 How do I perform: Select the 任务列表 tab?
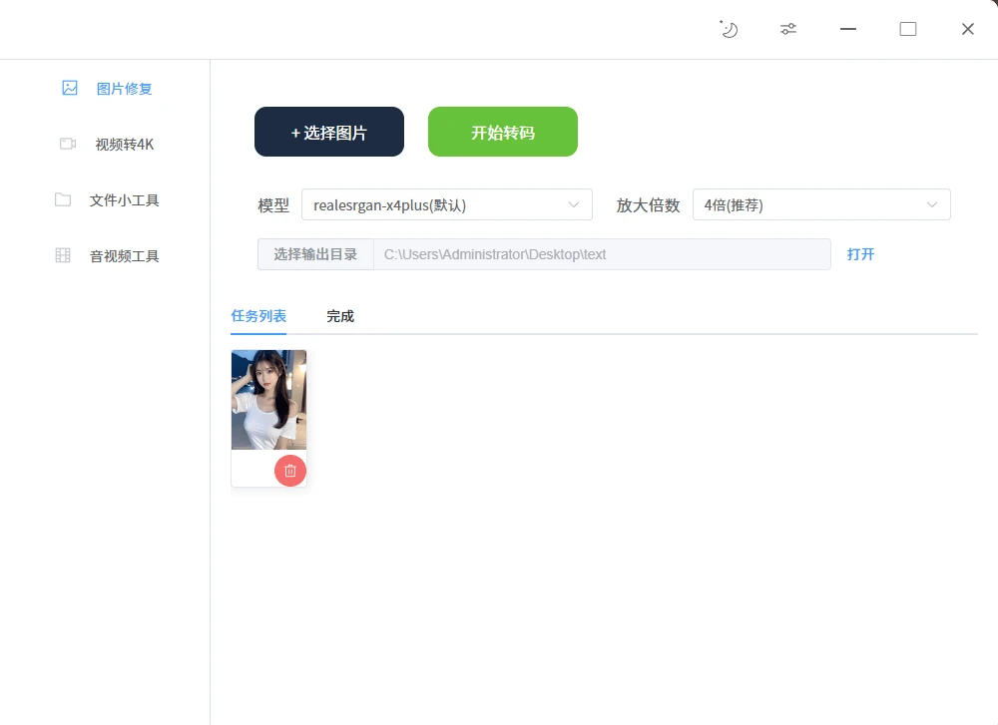pyautogui.click(x=258, y=315)
